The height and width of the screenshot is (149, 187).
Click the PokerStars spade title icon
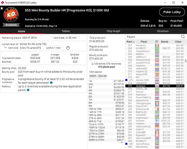(x=2, y=2)
